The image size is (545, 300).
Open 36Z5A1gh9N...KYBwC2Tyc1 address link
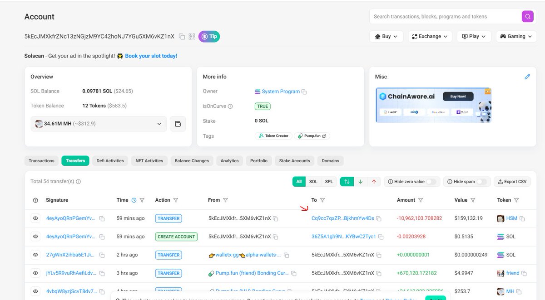(344, 237)
